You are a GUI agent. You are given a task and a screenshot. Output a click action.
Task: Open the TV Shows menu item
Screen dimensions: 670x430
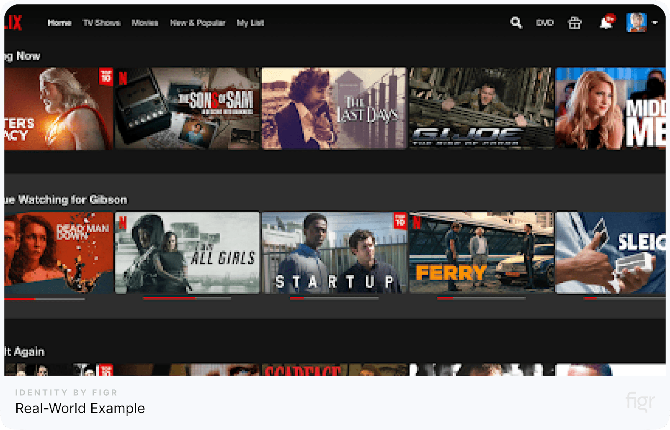tap(101, 23)
